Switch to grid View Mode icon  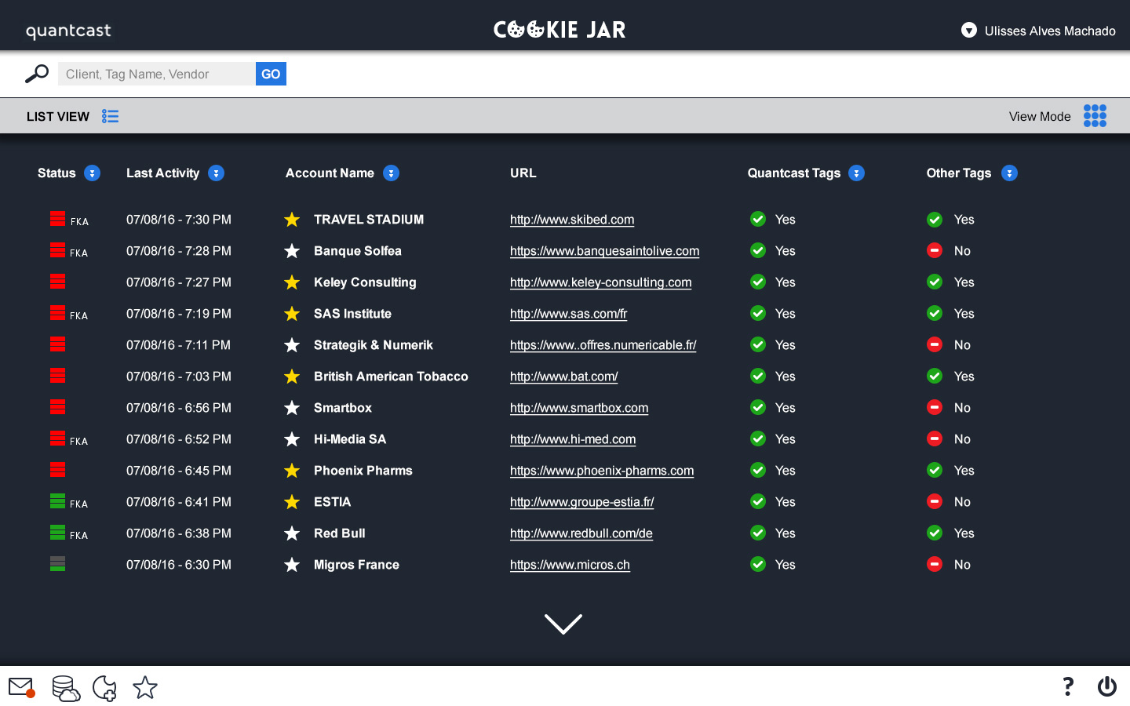pos(1095,116)
